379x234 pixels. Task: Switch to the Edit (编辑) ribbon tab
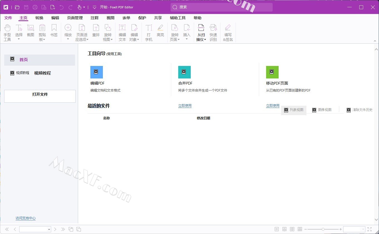(55, 18)
